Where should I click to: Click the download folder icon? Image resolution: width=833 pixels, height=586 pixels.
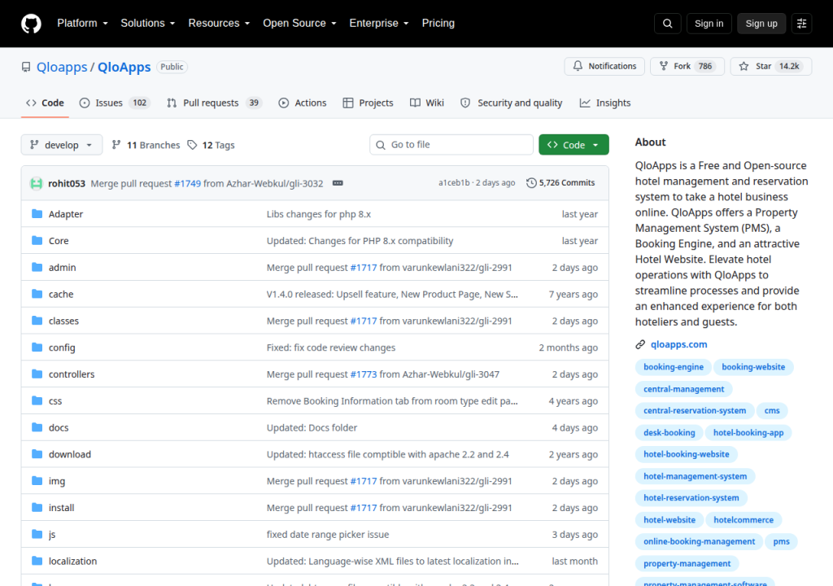tap(37, 454)
